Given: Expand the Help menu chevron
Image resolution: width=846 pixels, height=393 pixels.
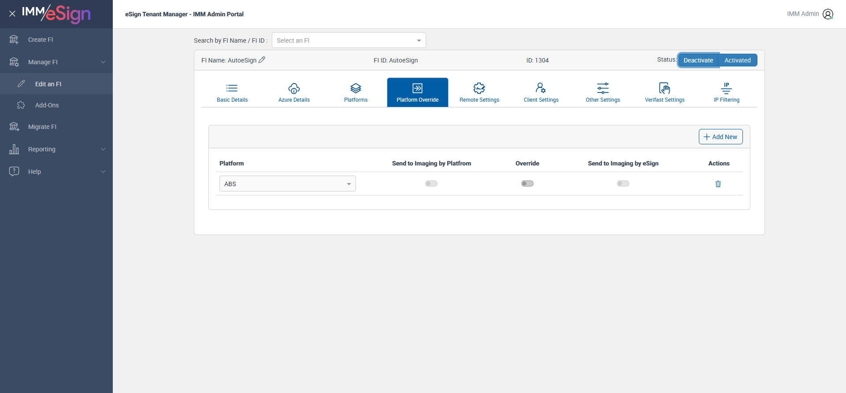Looking at the screenshot, I should pyautogui.click(x=103, y=172).
